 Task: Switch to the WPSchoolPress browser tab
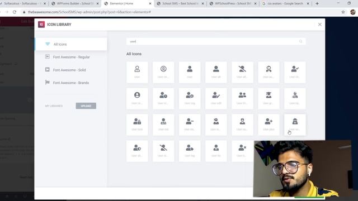click(x=233, y=4)
